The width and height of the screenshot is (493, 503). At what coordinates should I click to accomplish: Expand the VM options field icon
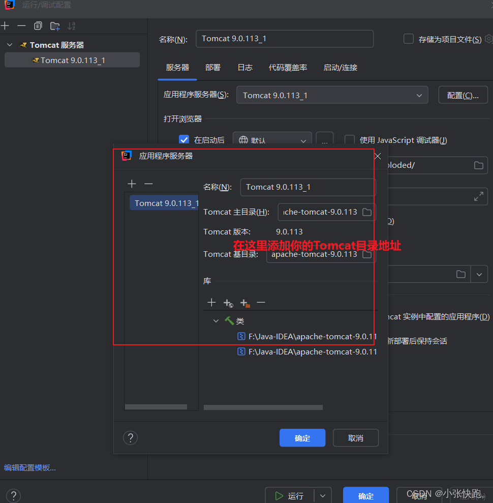pyautogui.click(x=479, y=196)
